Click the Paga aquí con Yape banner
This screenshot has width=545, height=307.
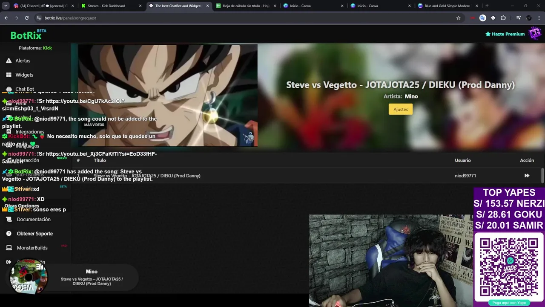(509, 303)
